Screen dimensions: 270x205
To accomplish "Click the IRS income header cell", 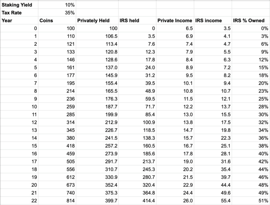I will [x=213, y=21].
